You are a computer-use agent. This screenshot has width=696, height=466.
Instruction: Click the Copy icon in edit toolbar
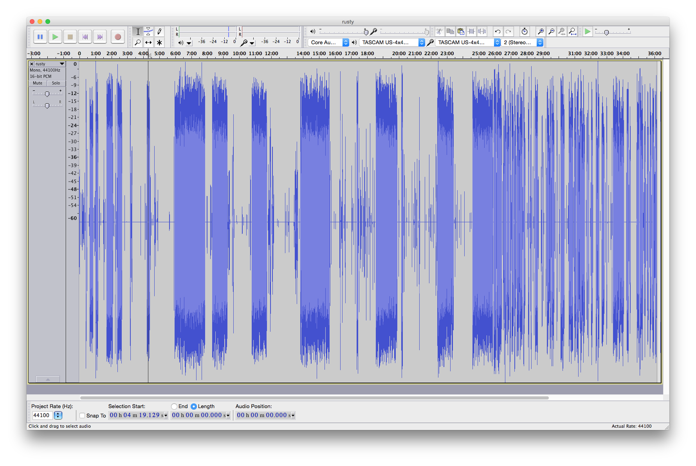coord(450,31)
